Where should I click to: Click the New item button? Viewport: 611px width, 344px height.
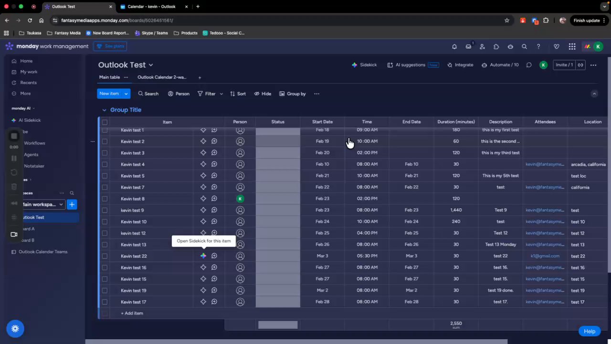click(x=109, y=94)
